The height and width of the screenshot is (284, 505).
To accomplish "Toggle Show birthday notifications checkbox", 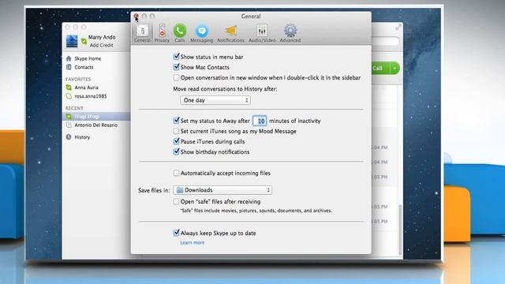I will point(176,151).
